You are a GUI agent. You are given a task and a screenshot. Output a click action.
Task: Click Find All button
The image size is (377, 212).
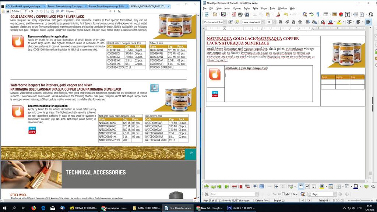(x=276, y=194)
